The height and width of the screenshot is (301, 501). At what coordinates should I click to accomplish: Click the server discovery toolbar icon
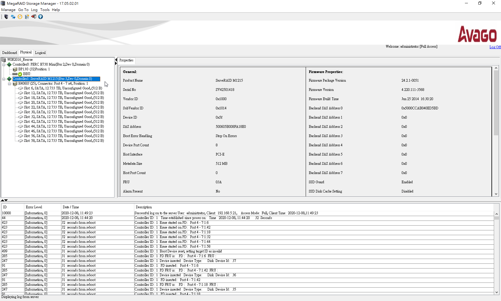(6, 17)
